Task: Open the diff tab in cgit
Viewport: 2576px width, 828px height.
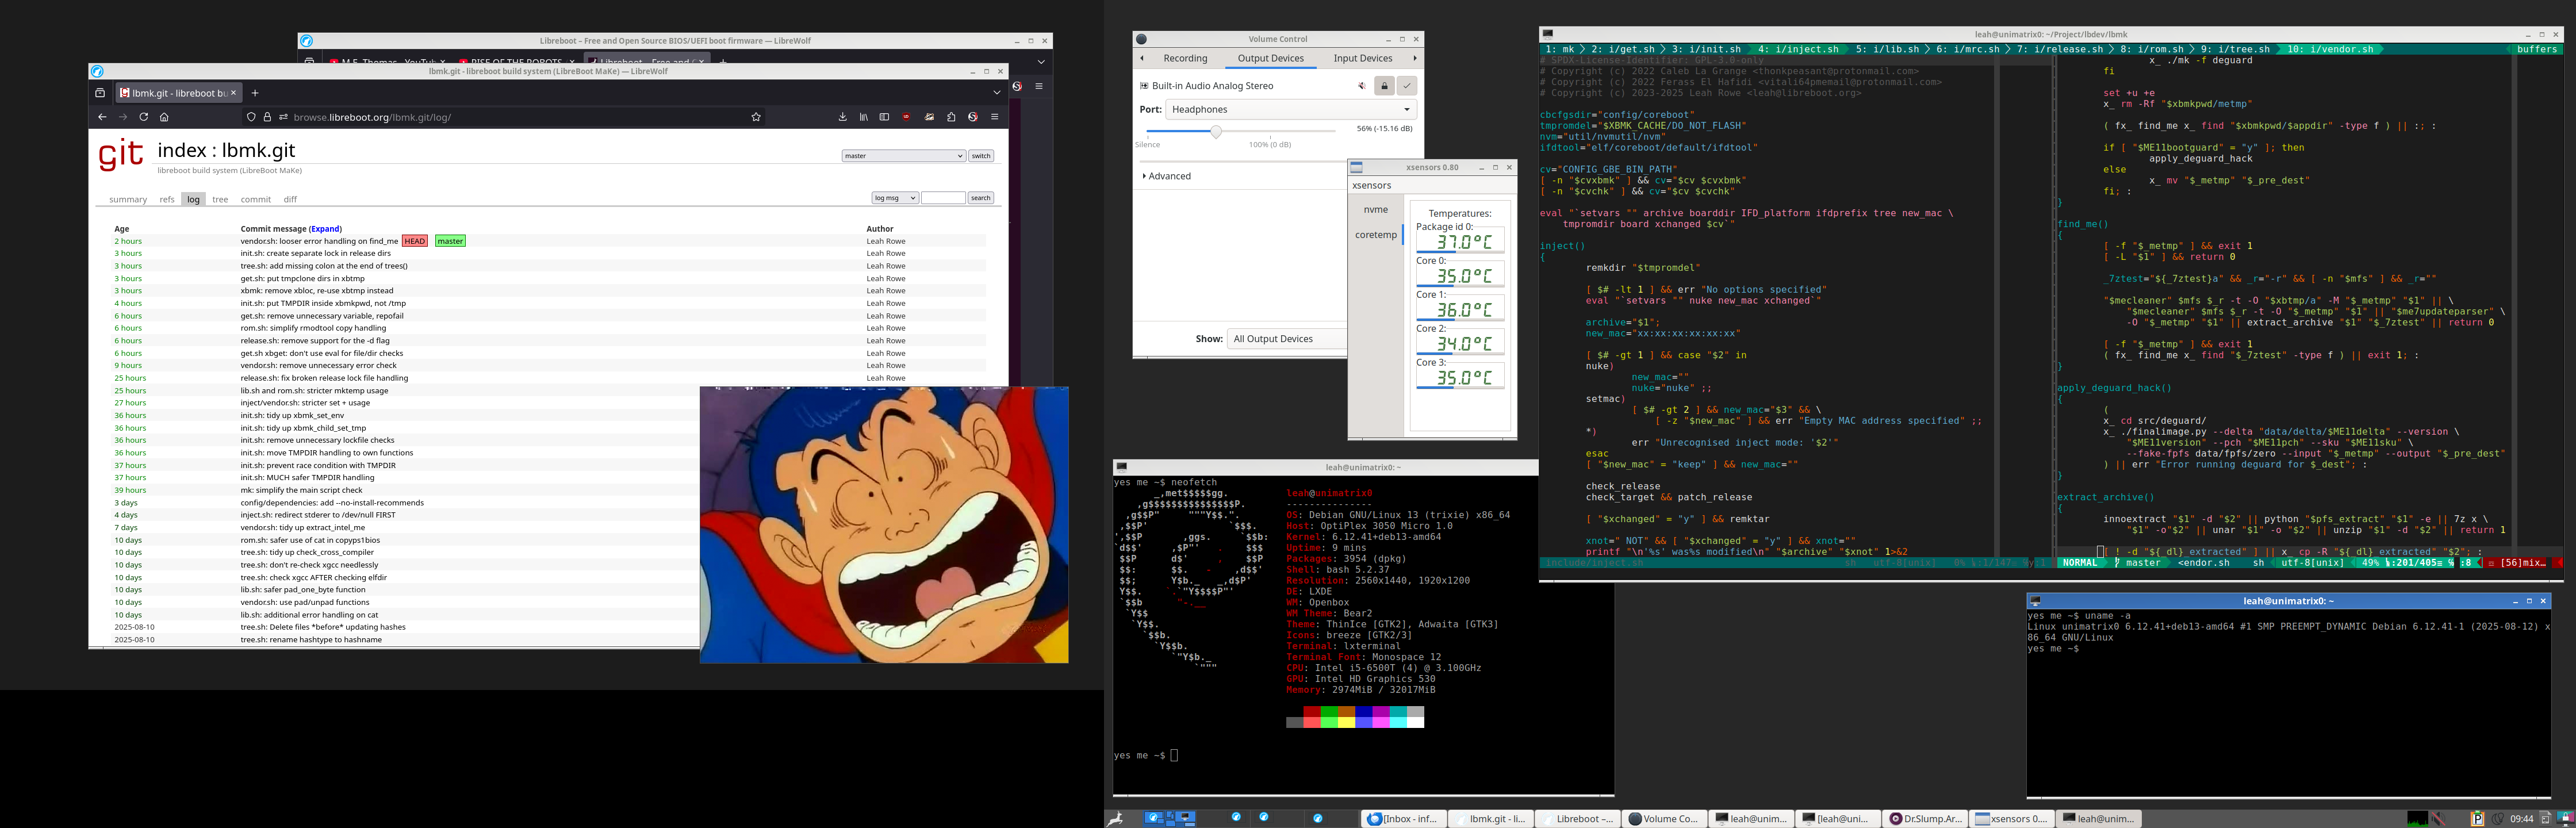Action: coord(290,199)
